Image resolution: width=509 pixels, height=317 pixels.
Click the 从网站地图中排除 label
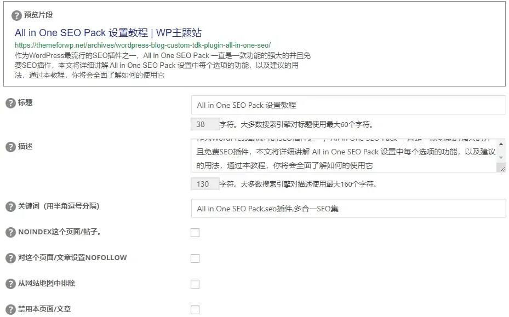click(47, 283)
